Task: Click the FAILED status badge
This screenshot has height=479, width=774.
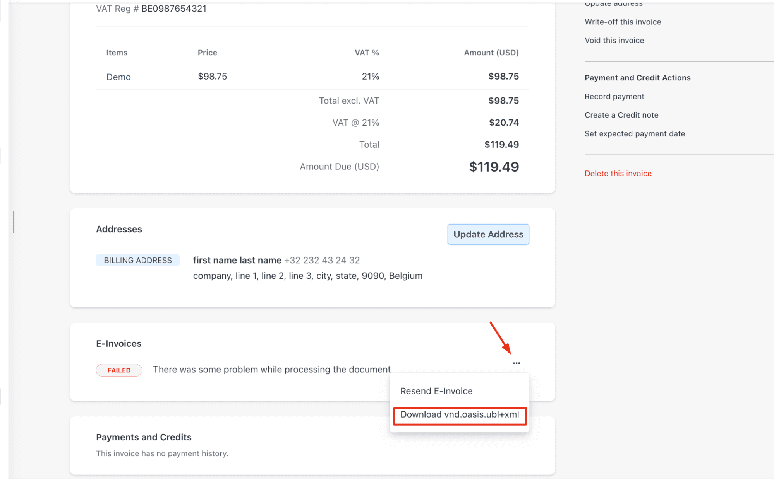Action: [x=119, y=370]
